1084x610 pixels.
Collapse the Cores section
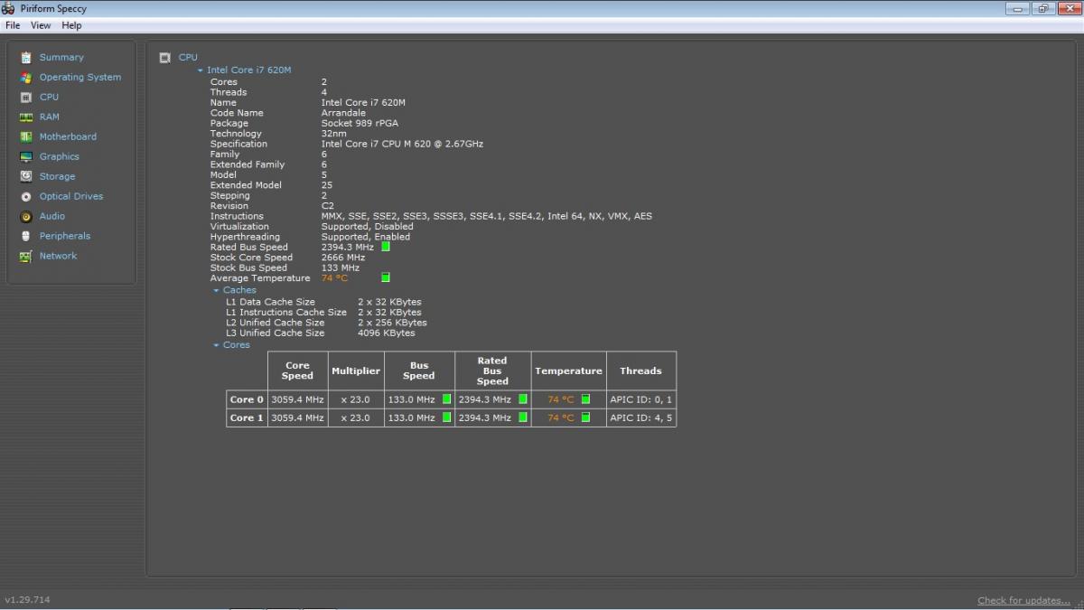pyautogui.click(x=217, y=345)
